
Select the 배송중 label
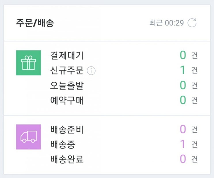pos(63,144)
